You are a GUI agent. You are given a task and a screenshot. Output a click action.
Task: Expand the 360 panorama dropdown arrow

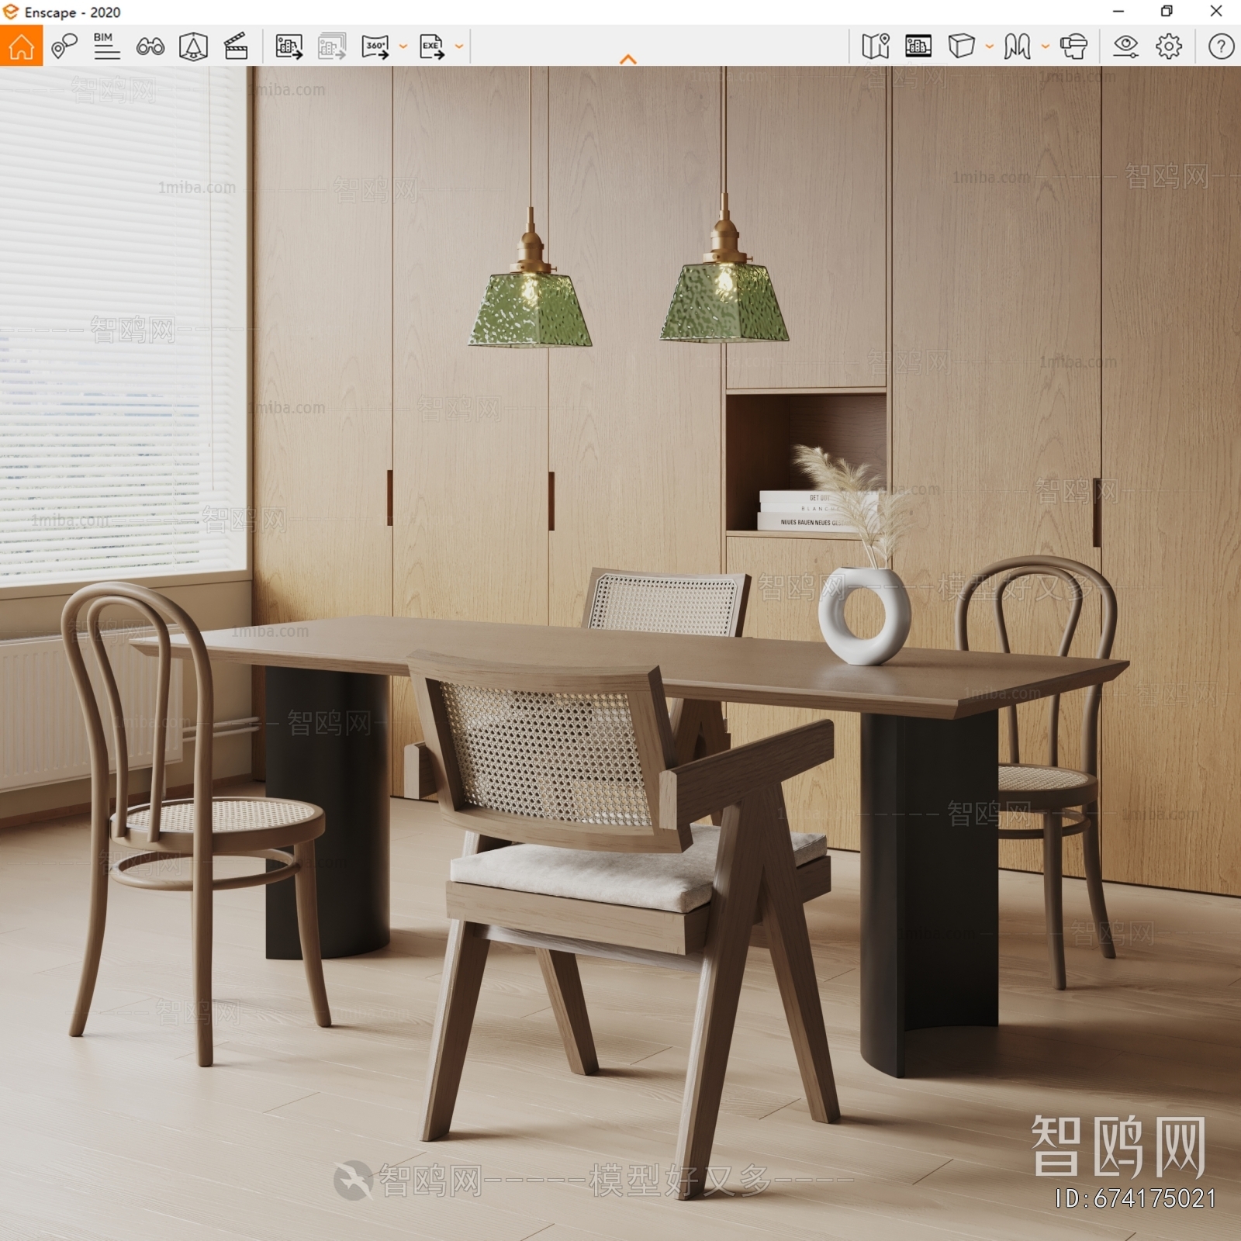pos(403,47)
